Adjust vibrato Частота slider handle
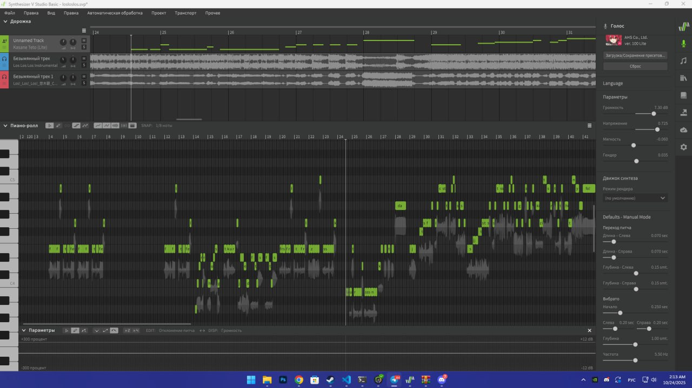The image size is (692, 388). click(x=635, y=360)
